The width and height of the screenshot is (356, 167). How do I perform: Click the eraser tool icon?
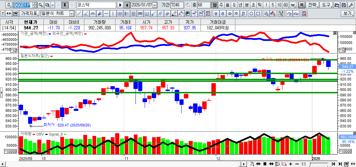(174, 14)
